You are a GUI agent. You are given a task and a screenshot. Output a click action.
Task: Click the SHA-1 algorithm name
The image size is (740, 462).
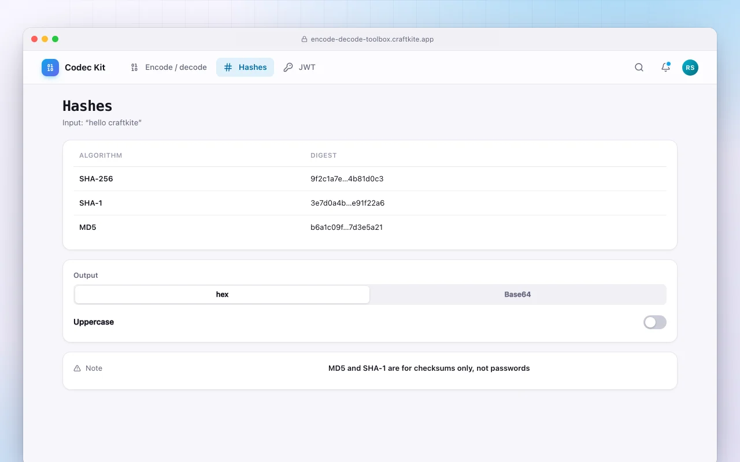91,203
